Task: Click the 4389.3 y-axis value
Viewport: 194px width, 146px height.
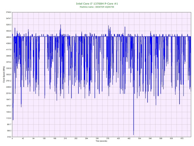Action: pyautogui.click(x=9, y=44)
